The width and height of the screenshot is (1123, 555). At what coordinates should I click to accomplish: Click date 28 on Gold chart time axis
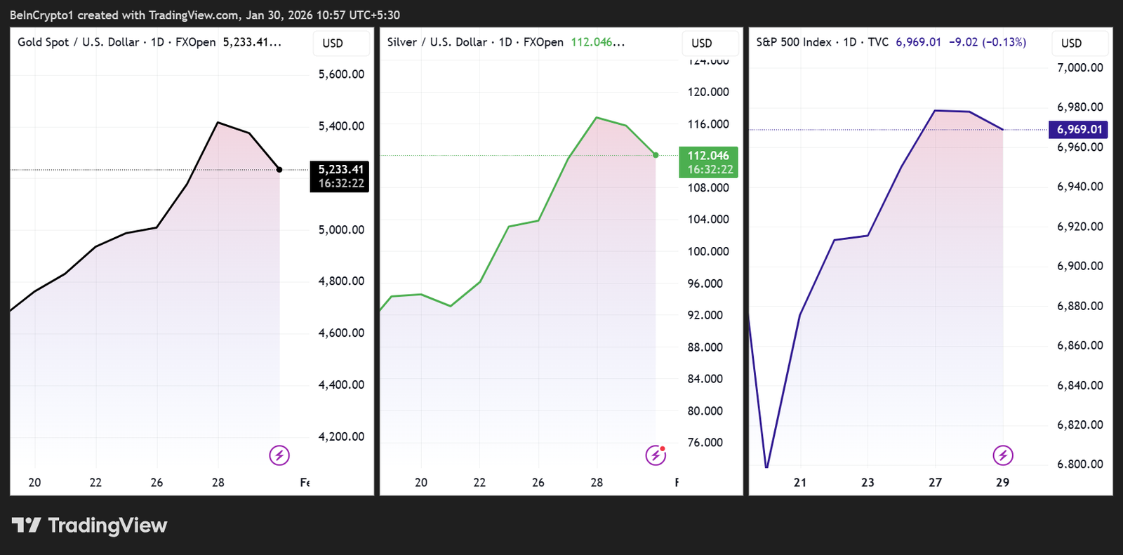pos(218,482)
